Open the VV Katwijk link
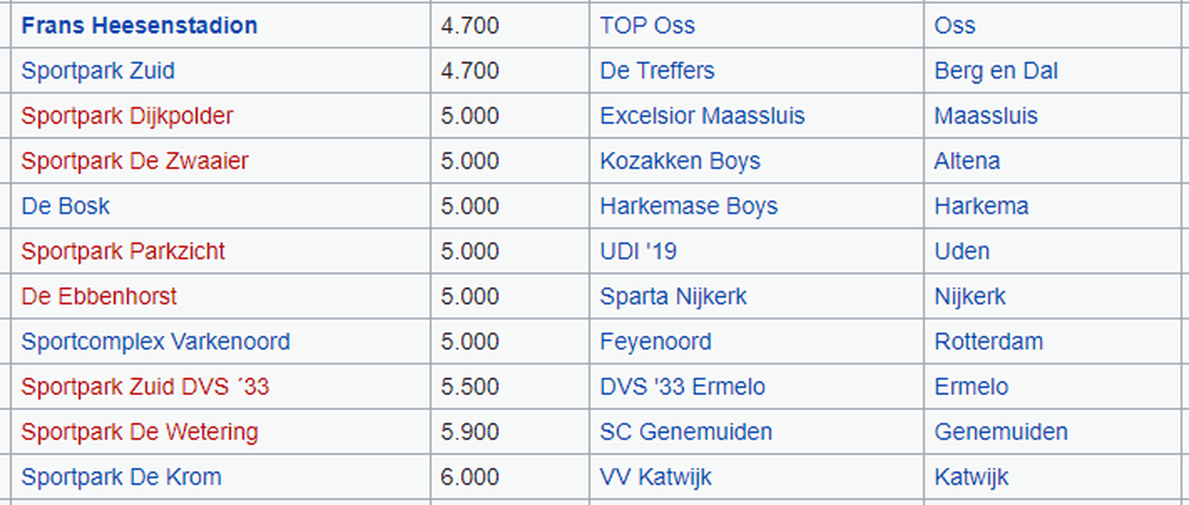The width and height of the screenshot is (1189, 505). coord(656,477)
